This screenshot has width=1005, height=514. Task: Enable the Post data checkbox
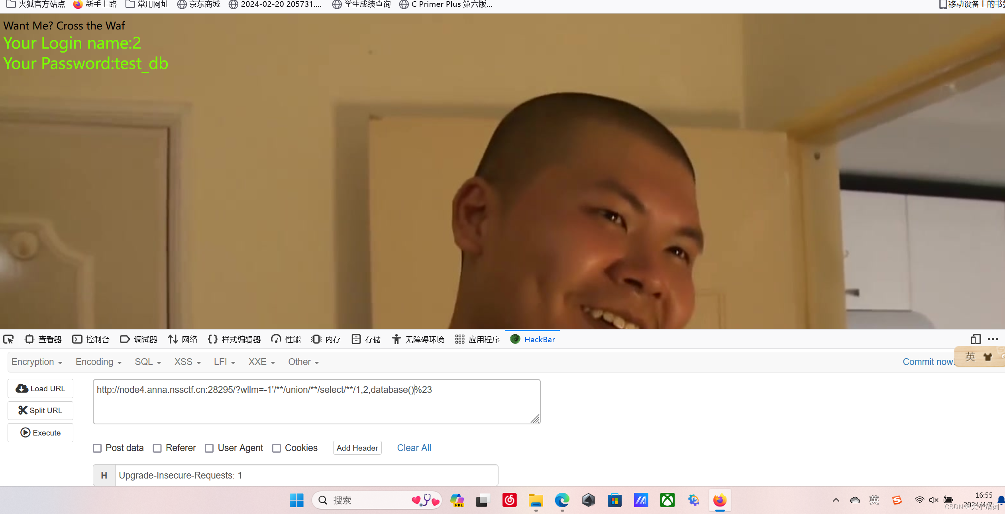point(97,448)
